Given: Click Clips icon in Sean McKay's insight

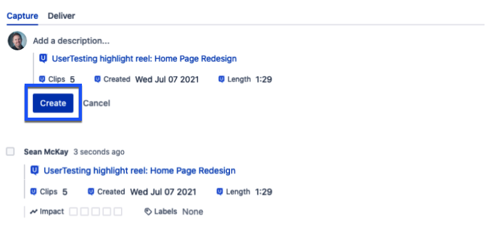Looking at the screenshot, I should click(33, 191).
